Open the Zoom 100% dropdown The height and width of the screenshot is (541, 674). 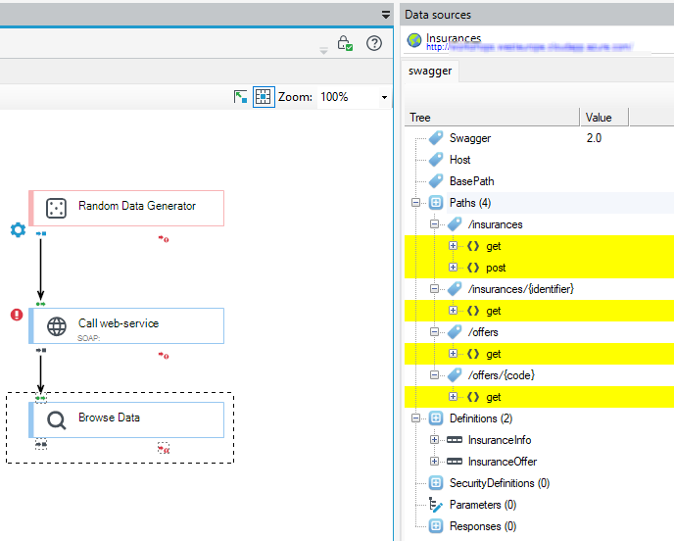384,97
